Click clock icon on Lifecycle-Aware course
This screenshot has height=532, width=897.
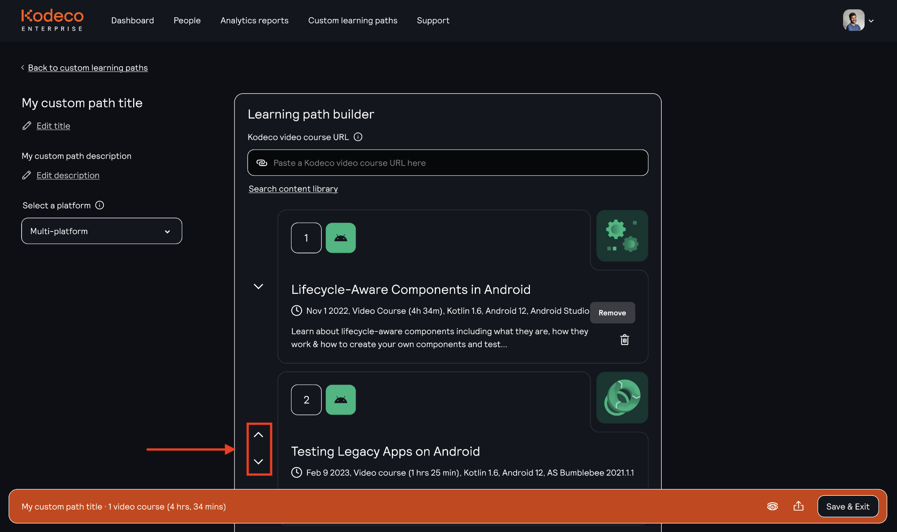296,311
